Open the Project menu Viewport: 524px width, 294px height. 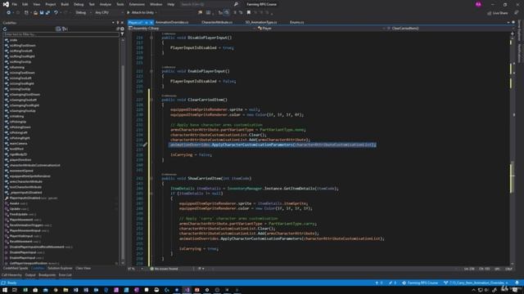pyautogui.click(x=51, y=4)
